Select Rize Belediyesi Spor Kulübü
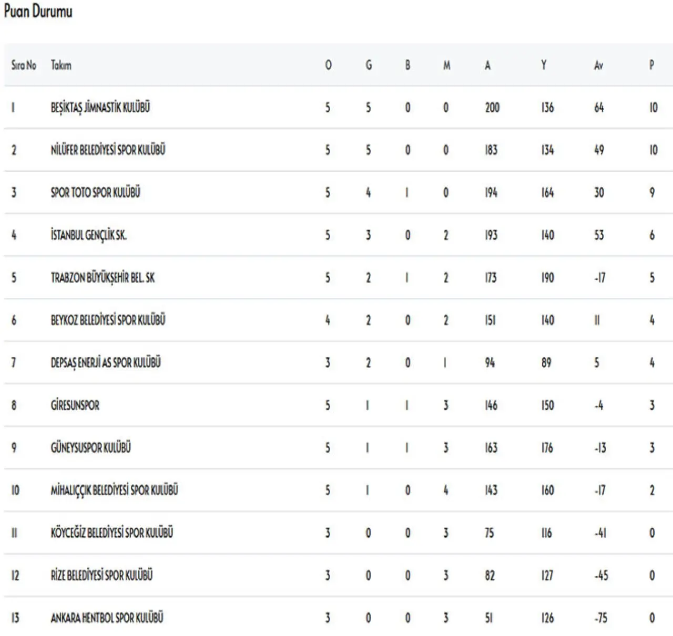 tap(101, 576)
